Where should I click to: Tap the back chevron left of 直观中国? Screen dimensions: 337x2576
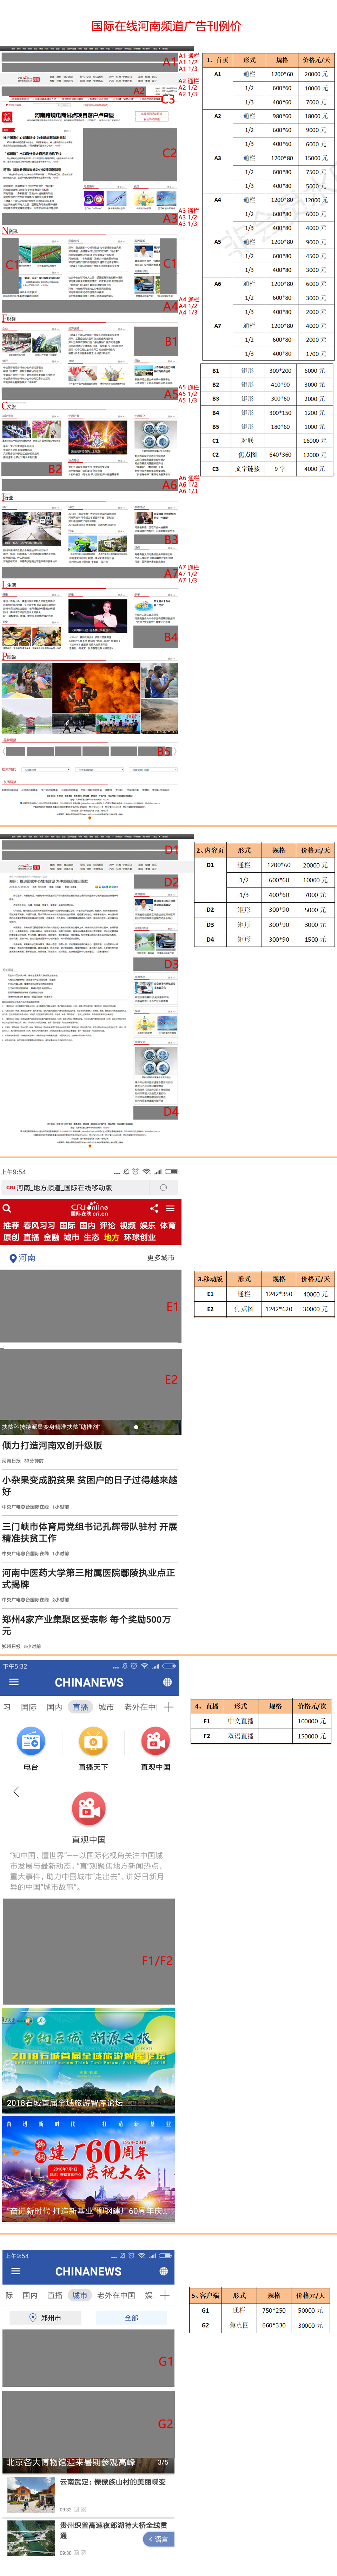[x=16, y=1792]
